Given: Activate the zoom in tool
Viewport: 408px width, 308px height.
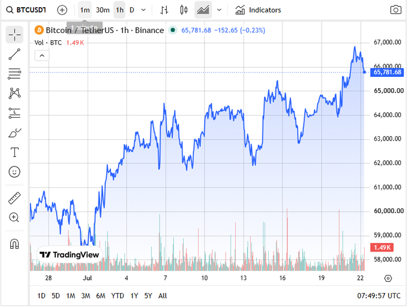Looking at the screenshot, I should (14, 217).
